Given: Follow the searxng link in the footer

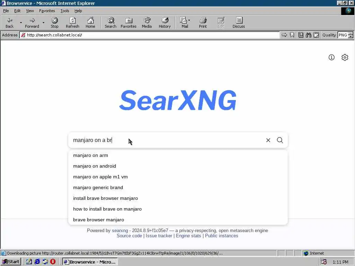Looking at the screenshot, I should 120,230.
